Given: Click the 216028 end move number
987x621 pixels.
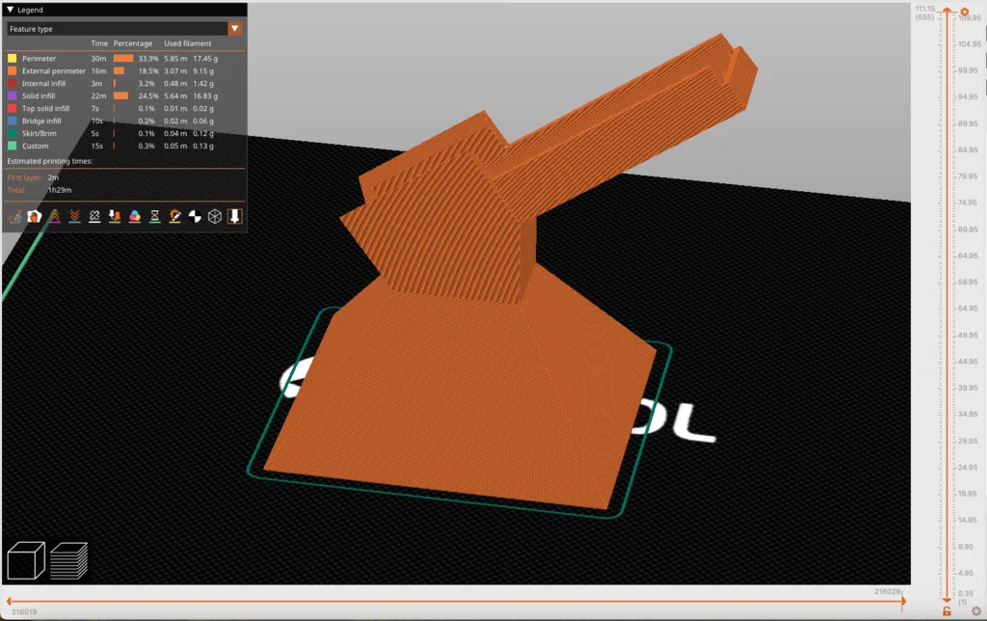Looking at the screenshot, I should click(887, 591).
